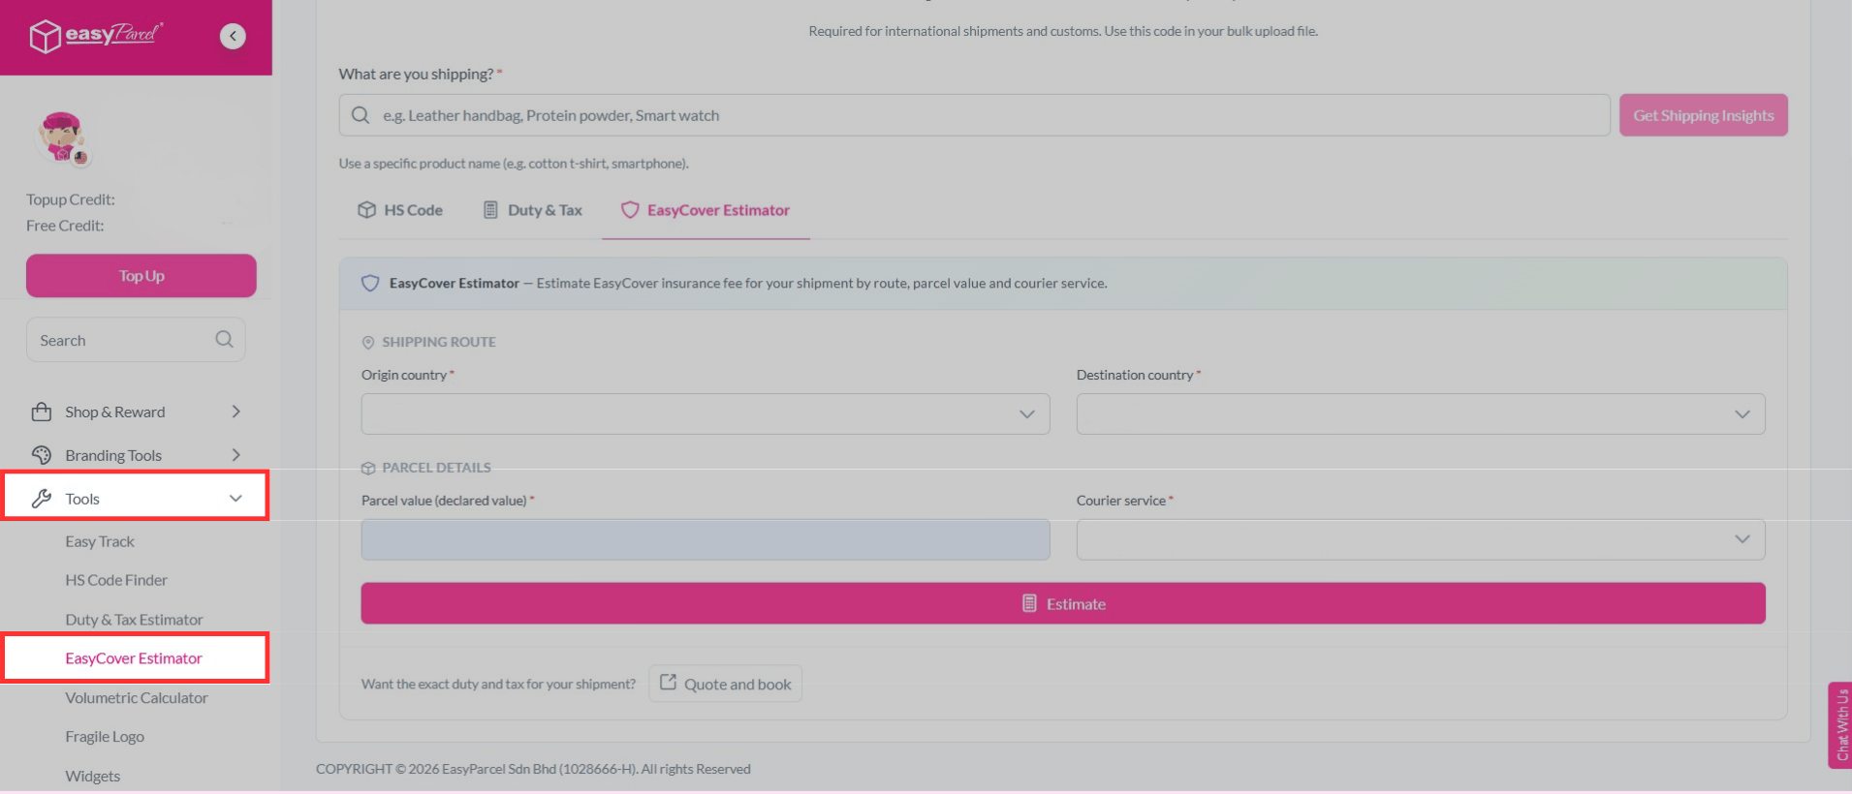Click the bag icon beside Shop & Reward
The width and height of the screenshot is (1852, 794).
42,411
